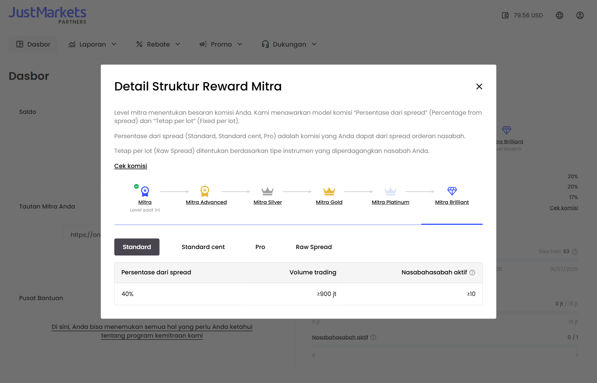
Task: Switch to the Raw Spread tab
Action: pos(313,247)
